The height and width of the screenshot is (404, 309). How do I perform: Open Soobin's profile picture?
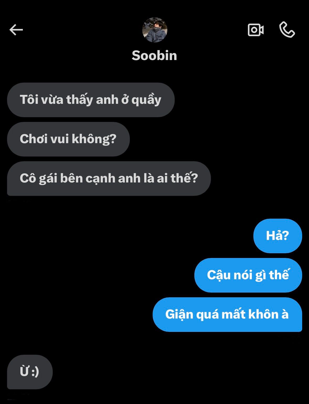coord(154,30)
